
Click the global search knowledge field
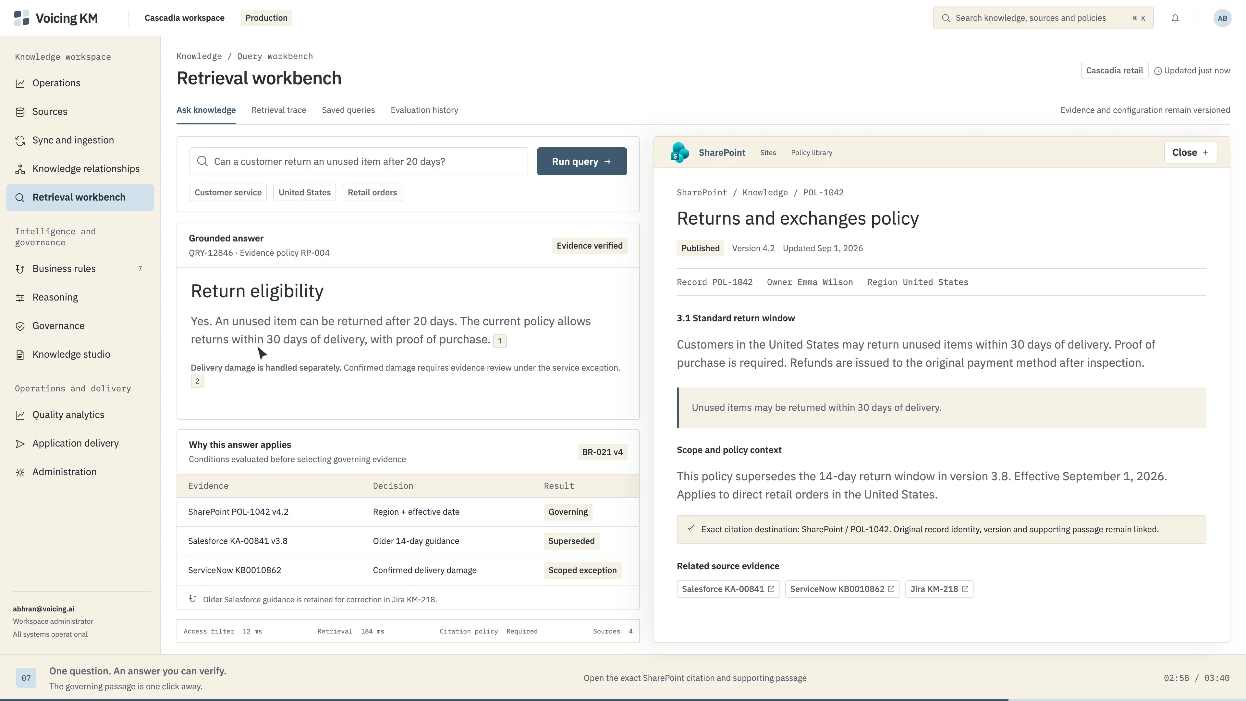click(1043, 18)
